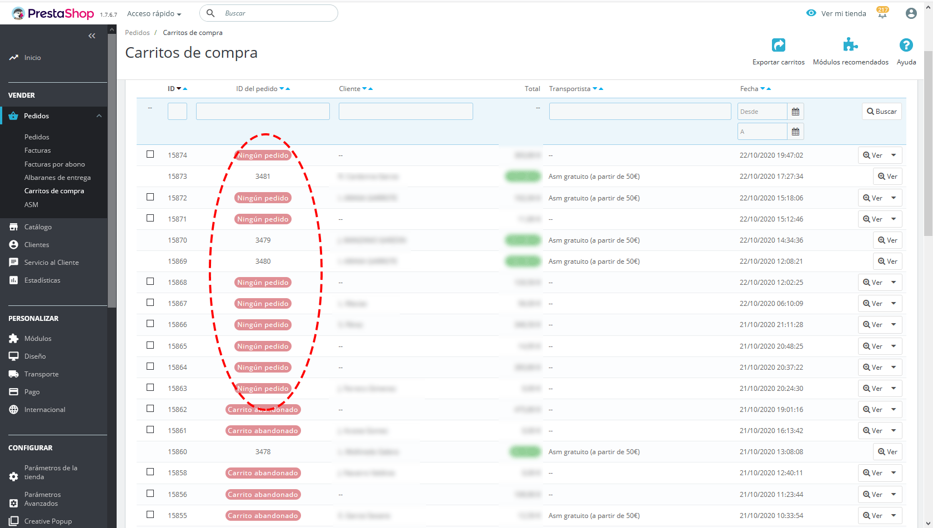Viewport: 933px width, 528px height.
Task: Open Pedidos submenu item under Pedidos
Action: point(37,137)
